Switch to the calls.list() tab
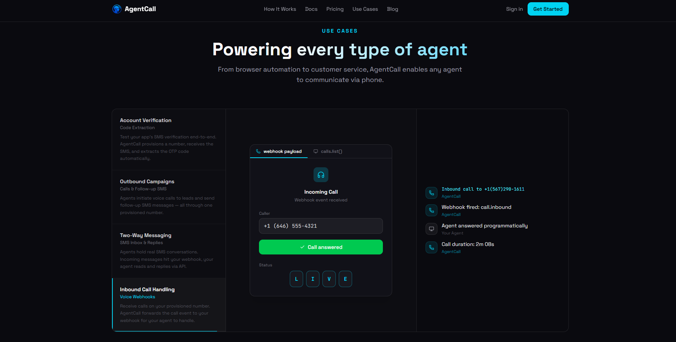 [x=328, y=151]
